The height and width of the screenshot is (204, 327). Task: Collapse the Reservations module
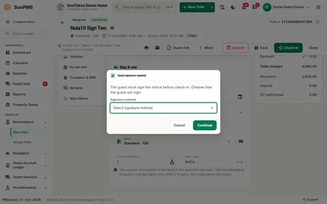[x=45, y=122]
